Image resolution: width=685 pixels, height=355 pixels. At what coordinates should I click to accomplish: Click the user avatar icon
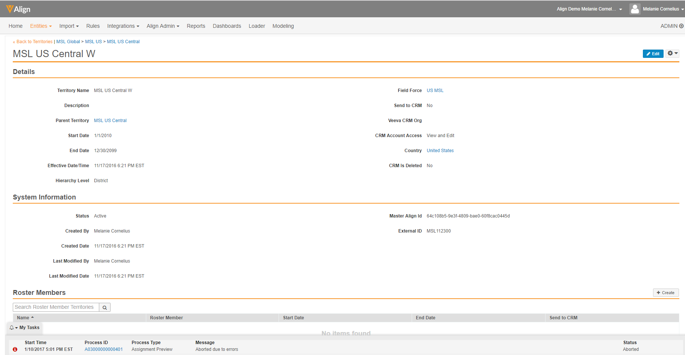[x=635, y=9]
